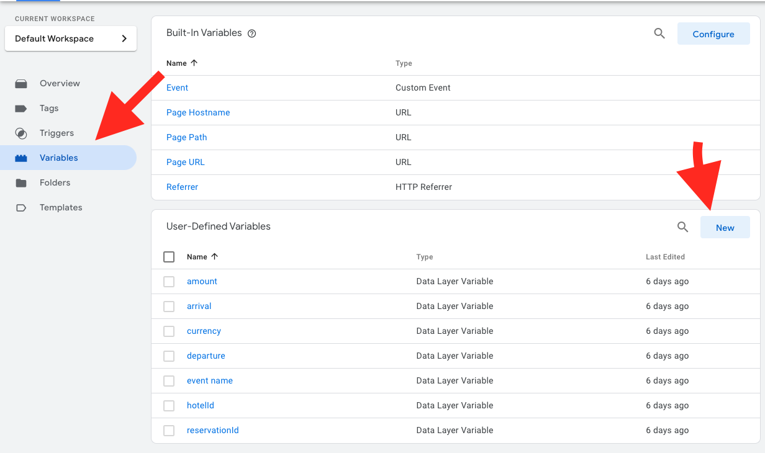Open the Variables section in the sidebar
Viewport: 765px width, 453px height.
tap(59, 158)
